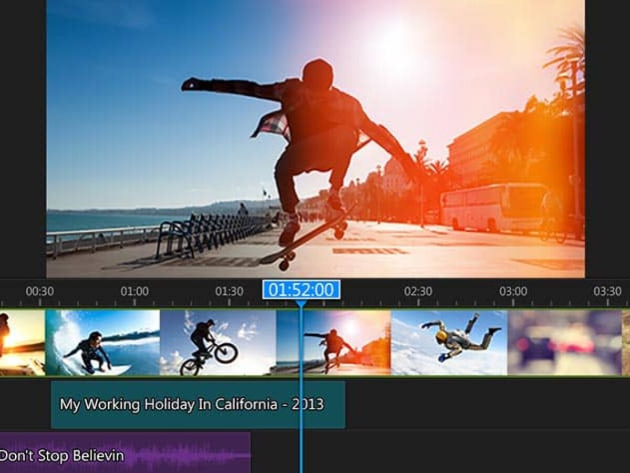The width and height of the screenshot is (630, 473).
Task: Select the BMX bike jump clip
Action: pyautogui.click(x=217, y=343)
